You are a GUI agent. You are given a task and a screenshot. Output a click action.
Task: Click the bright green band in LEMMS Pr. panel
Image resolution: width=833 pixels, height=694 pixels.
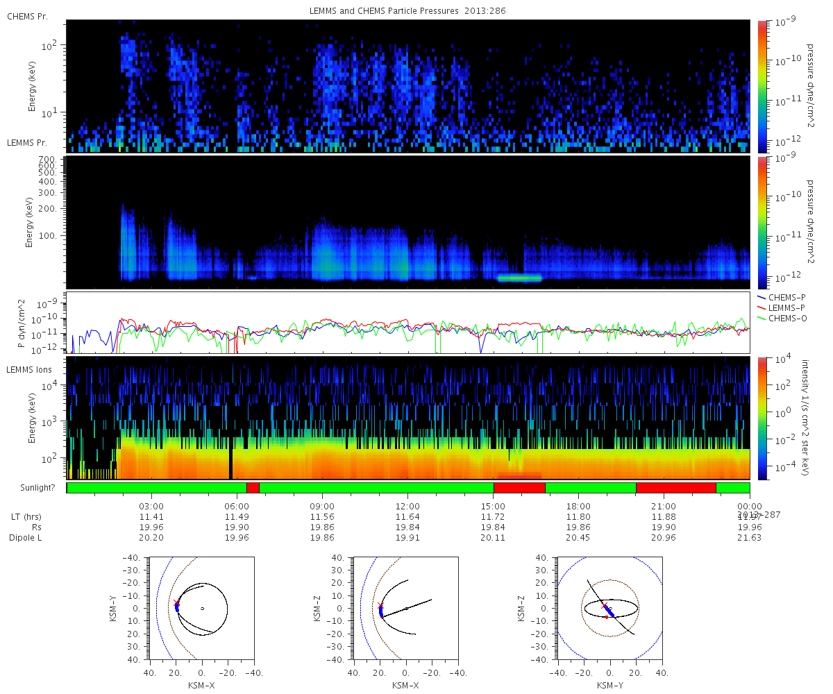[519, 278]
